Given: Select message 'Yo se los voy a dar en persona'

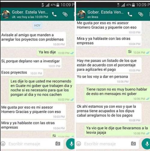Looking at the screenshot, I should click(x=103, y=79).
